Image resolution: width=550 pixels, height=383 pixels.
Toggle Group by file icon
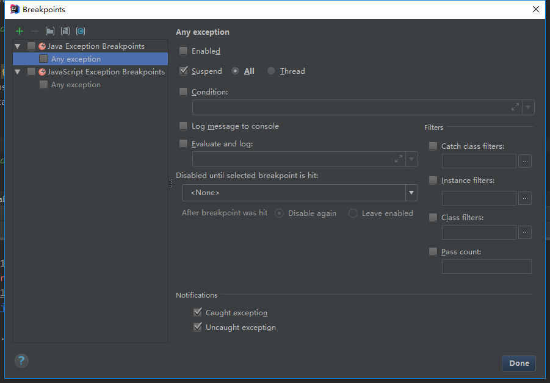(x=65, y=31)
